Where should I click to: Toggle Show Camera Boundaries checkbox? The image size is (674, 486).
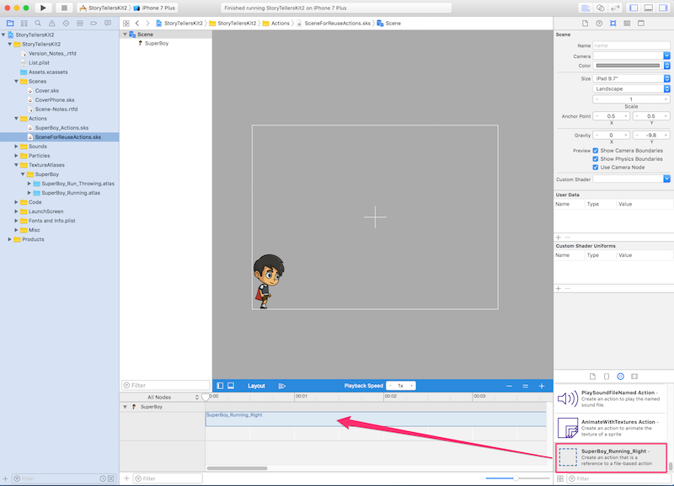(x=596, y=151)
